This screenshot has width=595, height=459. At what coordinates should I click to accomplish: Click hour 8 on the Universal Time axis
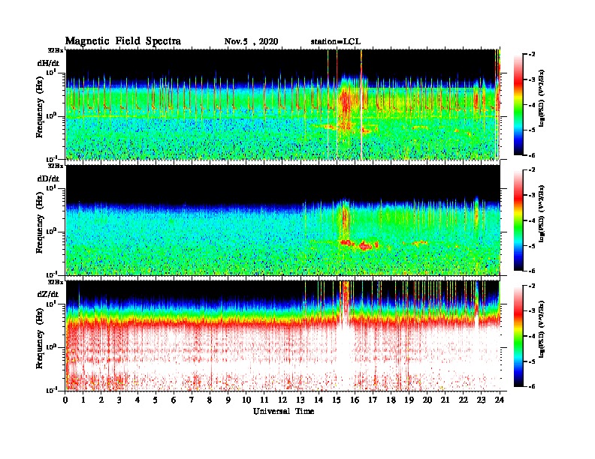[x=210, y=400]
